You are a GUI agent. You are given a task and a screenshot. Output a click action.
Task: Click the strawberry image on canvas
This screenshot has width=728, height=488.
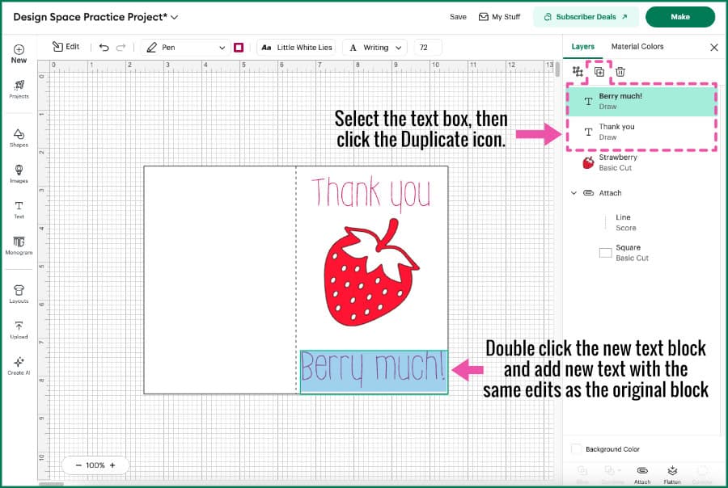(371, 273)
